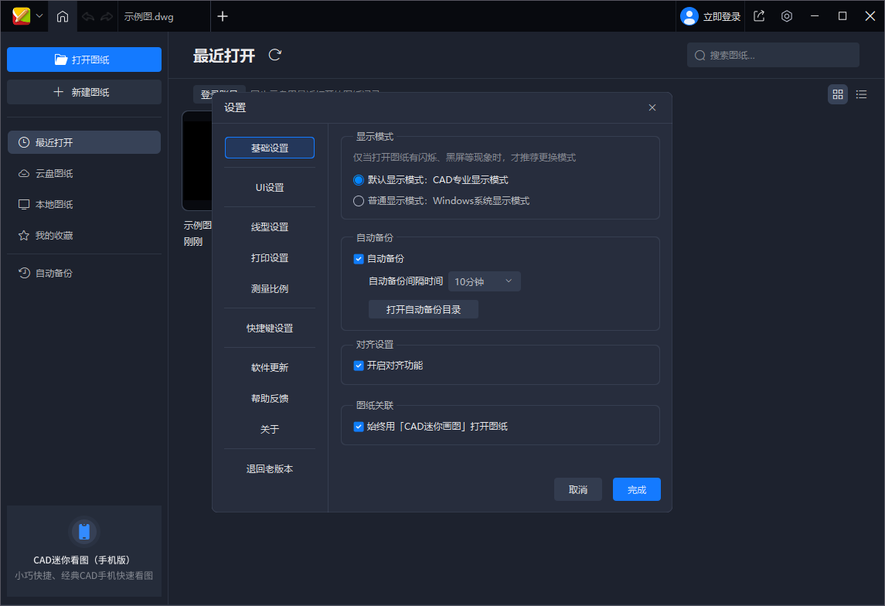The image size is (885, 606).
Task: Click the undo arrow icon
Action: (87, 15)
